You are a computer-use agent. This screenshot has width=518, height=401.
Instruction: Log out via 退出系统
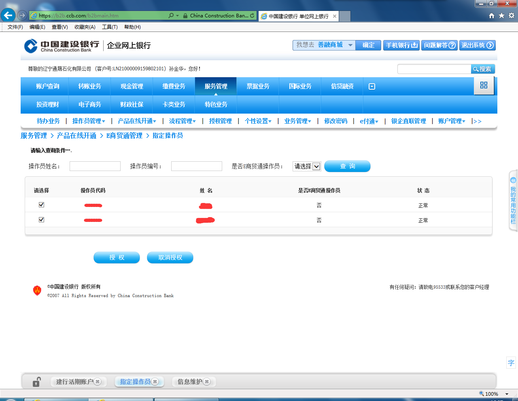478,45
